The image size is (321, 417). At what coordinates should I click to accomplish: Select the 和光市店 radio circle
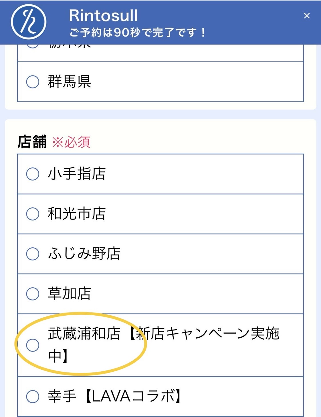coord(33,214)
